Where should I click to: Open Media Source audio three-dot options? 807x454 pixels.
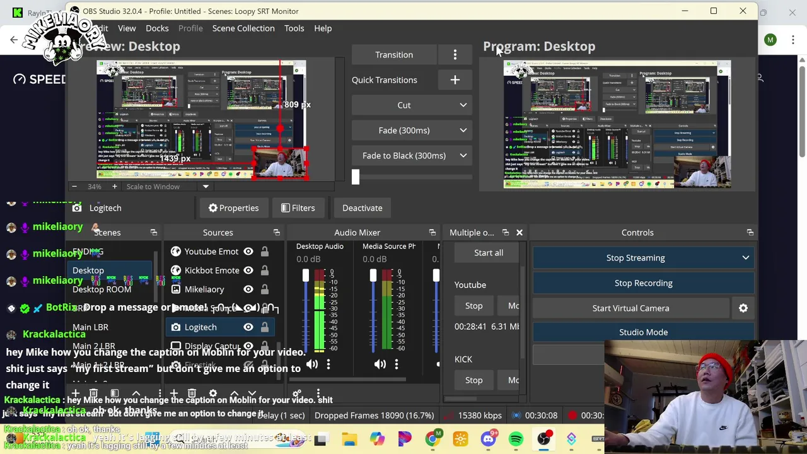click(396, 364)
